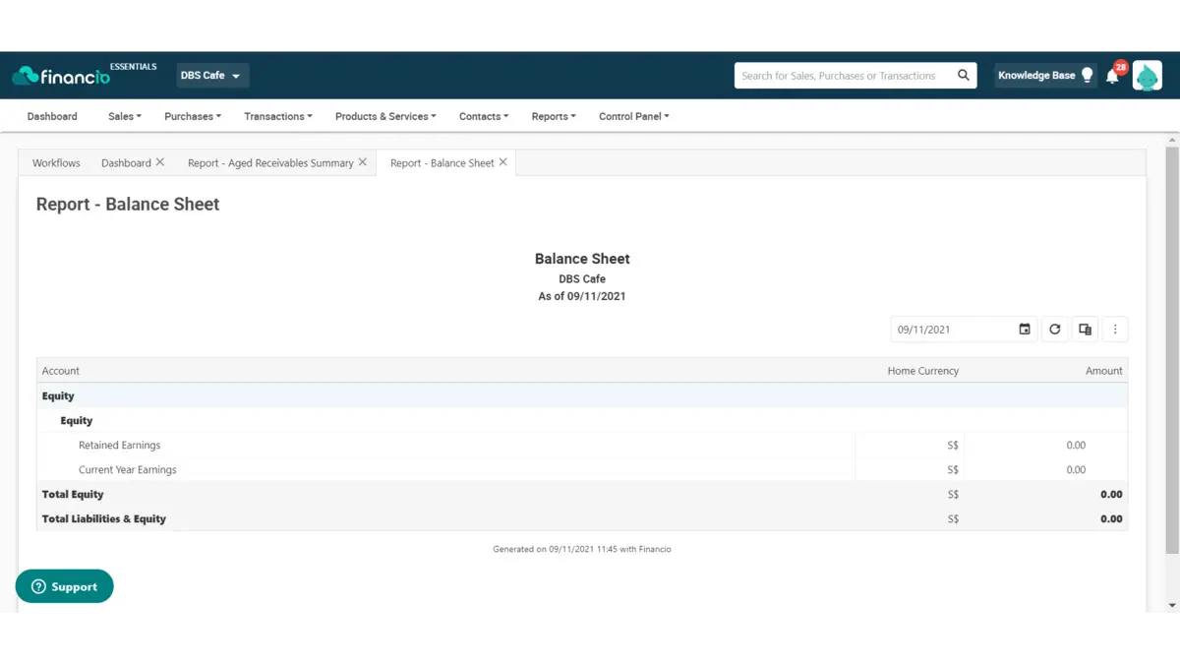Click the search magnifier icon

[x=964, y=76]
